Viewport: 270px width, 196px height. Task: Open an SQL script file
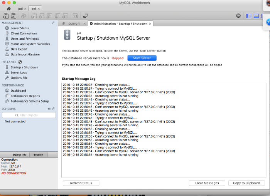(13, 16)
